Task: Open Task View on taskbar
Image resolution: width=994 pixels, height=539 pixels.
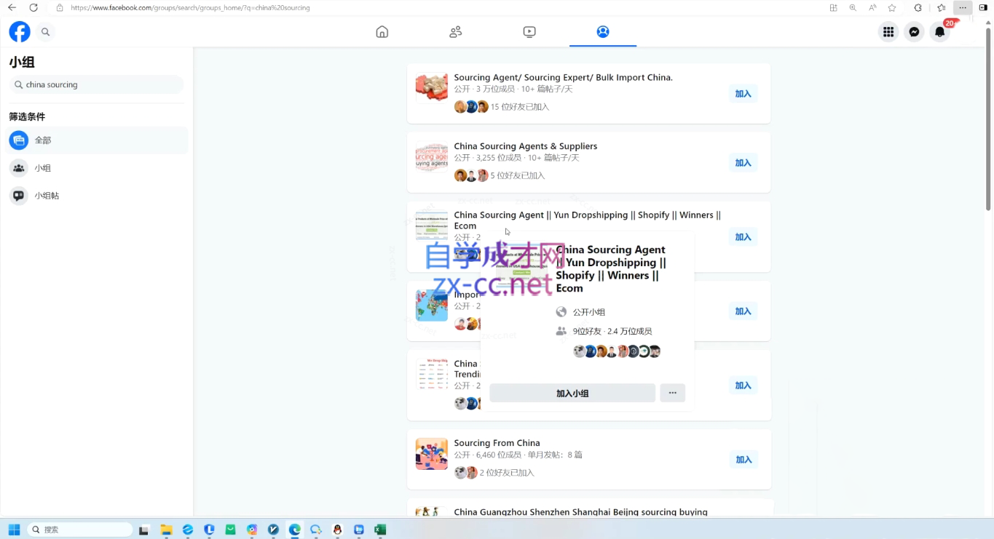Action: click(144, 530)
